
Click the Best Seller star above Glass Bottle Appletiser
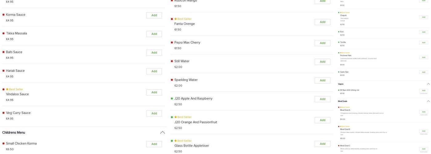[175, 141]
